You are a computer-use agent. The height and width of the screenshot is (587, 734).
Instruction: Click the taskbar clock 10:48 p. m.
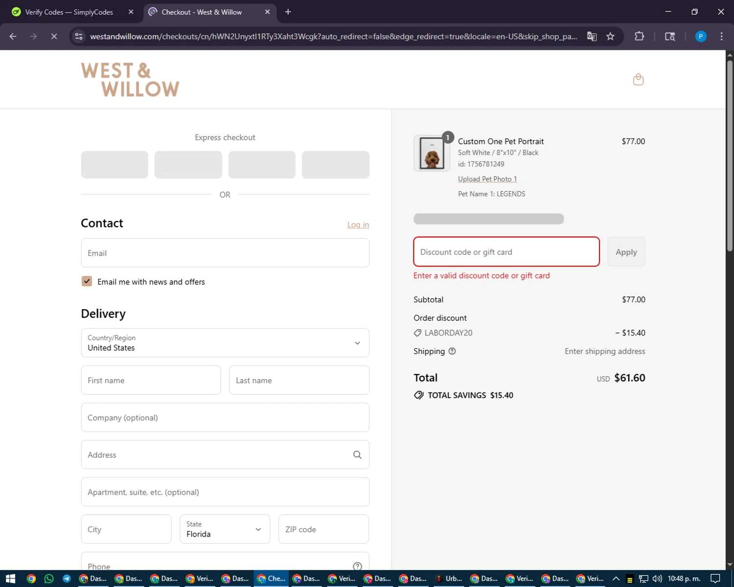[x=684, y=579]
